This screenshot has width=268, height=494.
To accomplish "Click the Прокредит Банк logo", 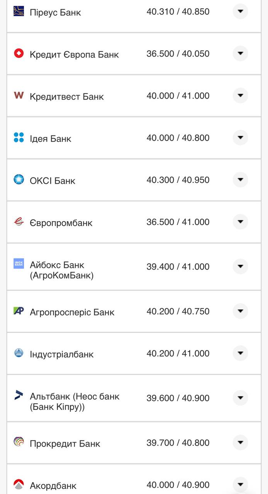I will tap(19, 442).
